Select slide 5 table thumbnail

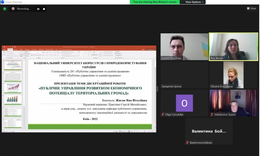13,111
